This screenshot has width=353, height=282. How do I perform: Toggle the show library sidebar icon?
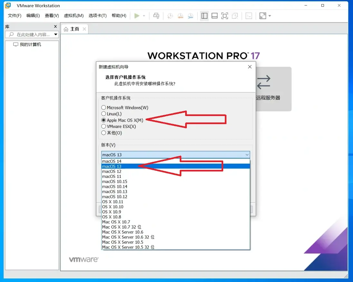click(205, 16)
